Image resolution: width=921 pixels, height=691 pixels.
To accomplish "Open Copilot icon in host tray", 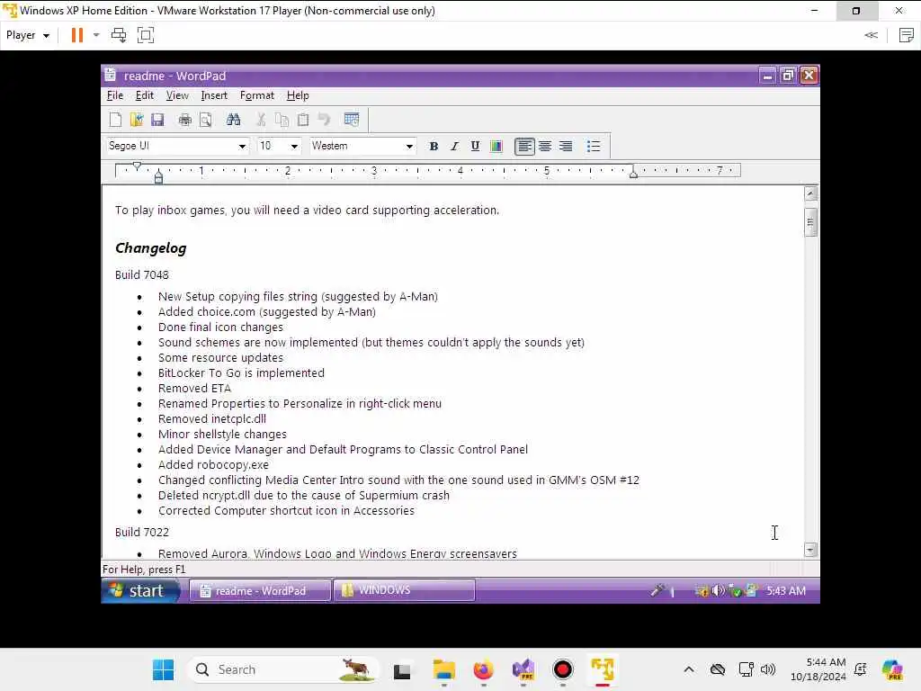I will (892, 669).
